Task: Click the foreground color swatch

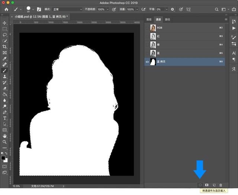Action: [x=3, y=158]
